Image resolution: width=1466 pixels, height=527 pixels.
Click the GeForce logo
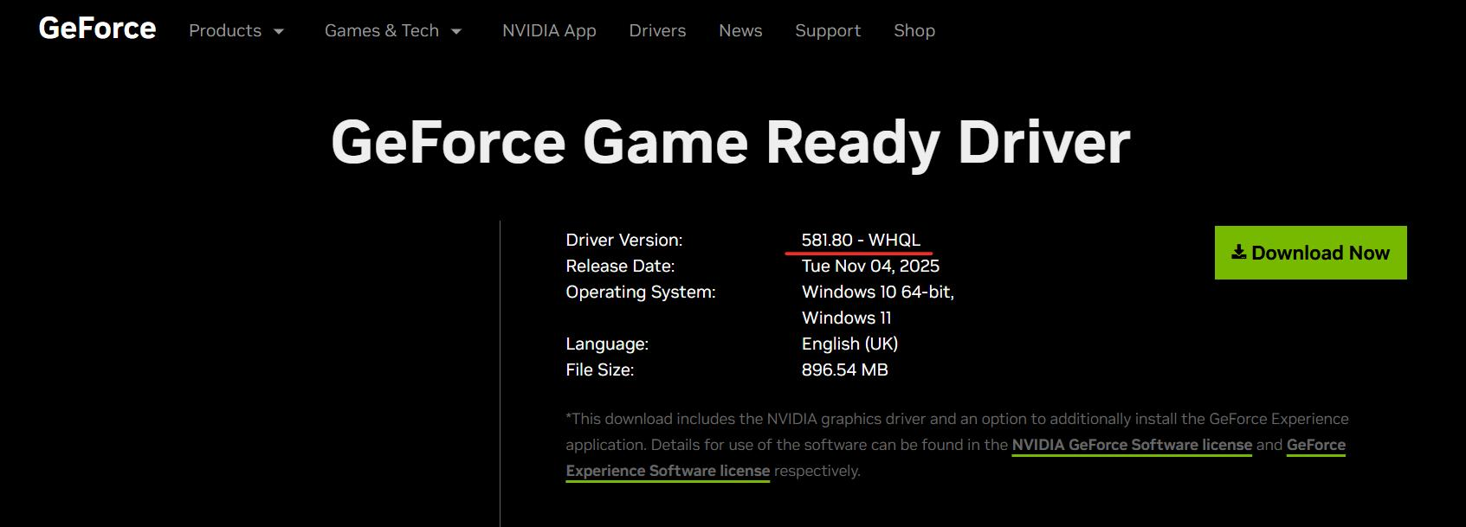tap(97, 29)
